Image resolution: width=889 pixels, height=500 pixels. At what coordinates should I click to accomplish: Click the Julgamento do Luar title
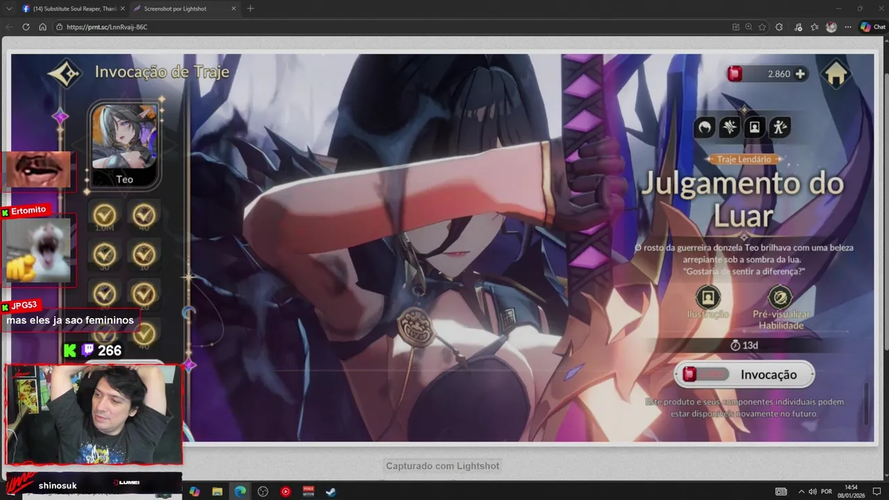point(742,199)
